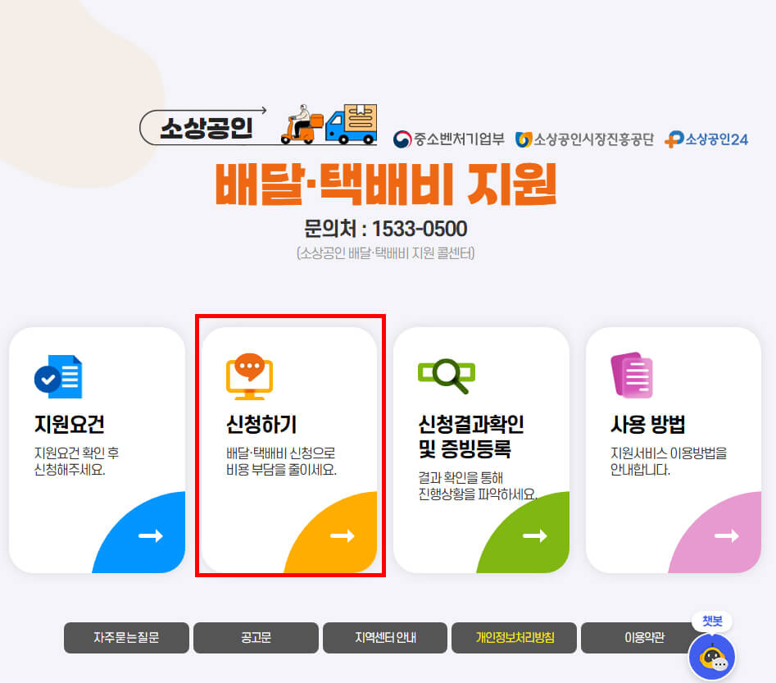The width and height of the screenshot is (776, 683).
Task: Click the white arrow on the pink 사용 방법 corner
Action: (x=727, y=535)
